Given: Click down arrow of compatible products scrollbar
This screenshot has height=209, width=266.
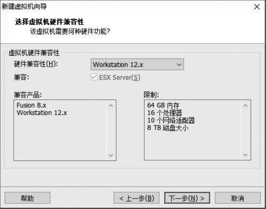Looking at the screenshot, I should [111, 155].
